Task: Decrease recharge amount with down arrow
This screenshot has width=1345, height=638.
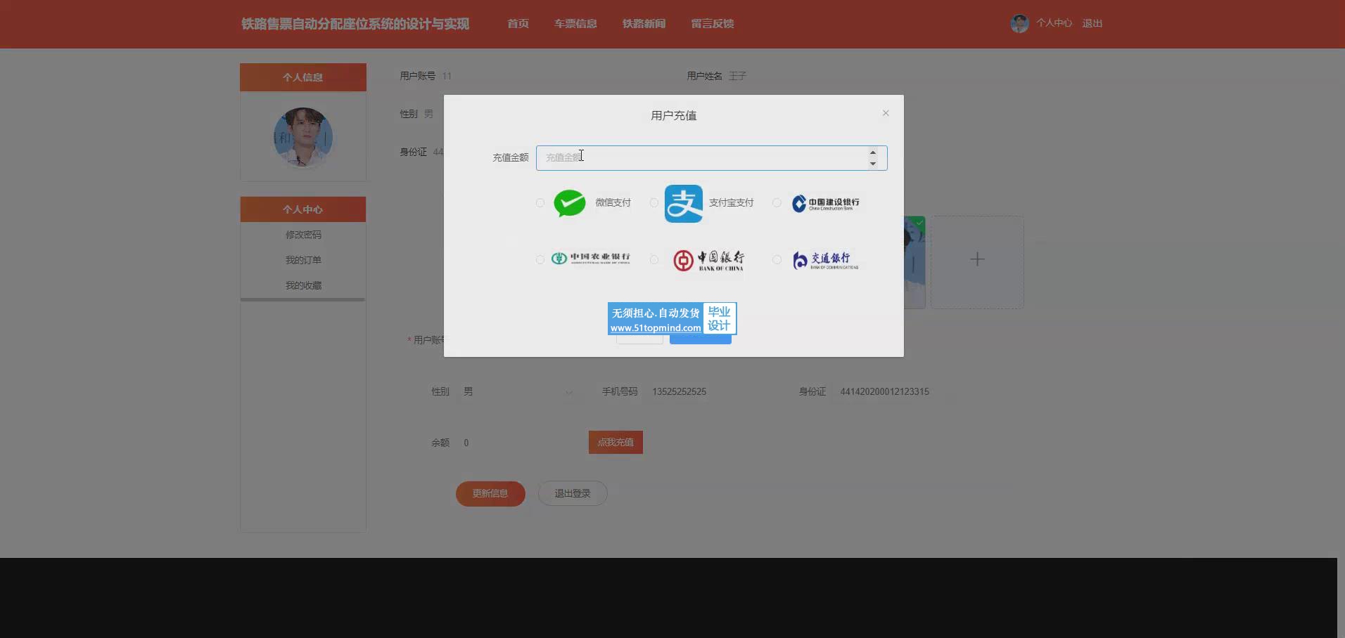Action: point(873,164)
